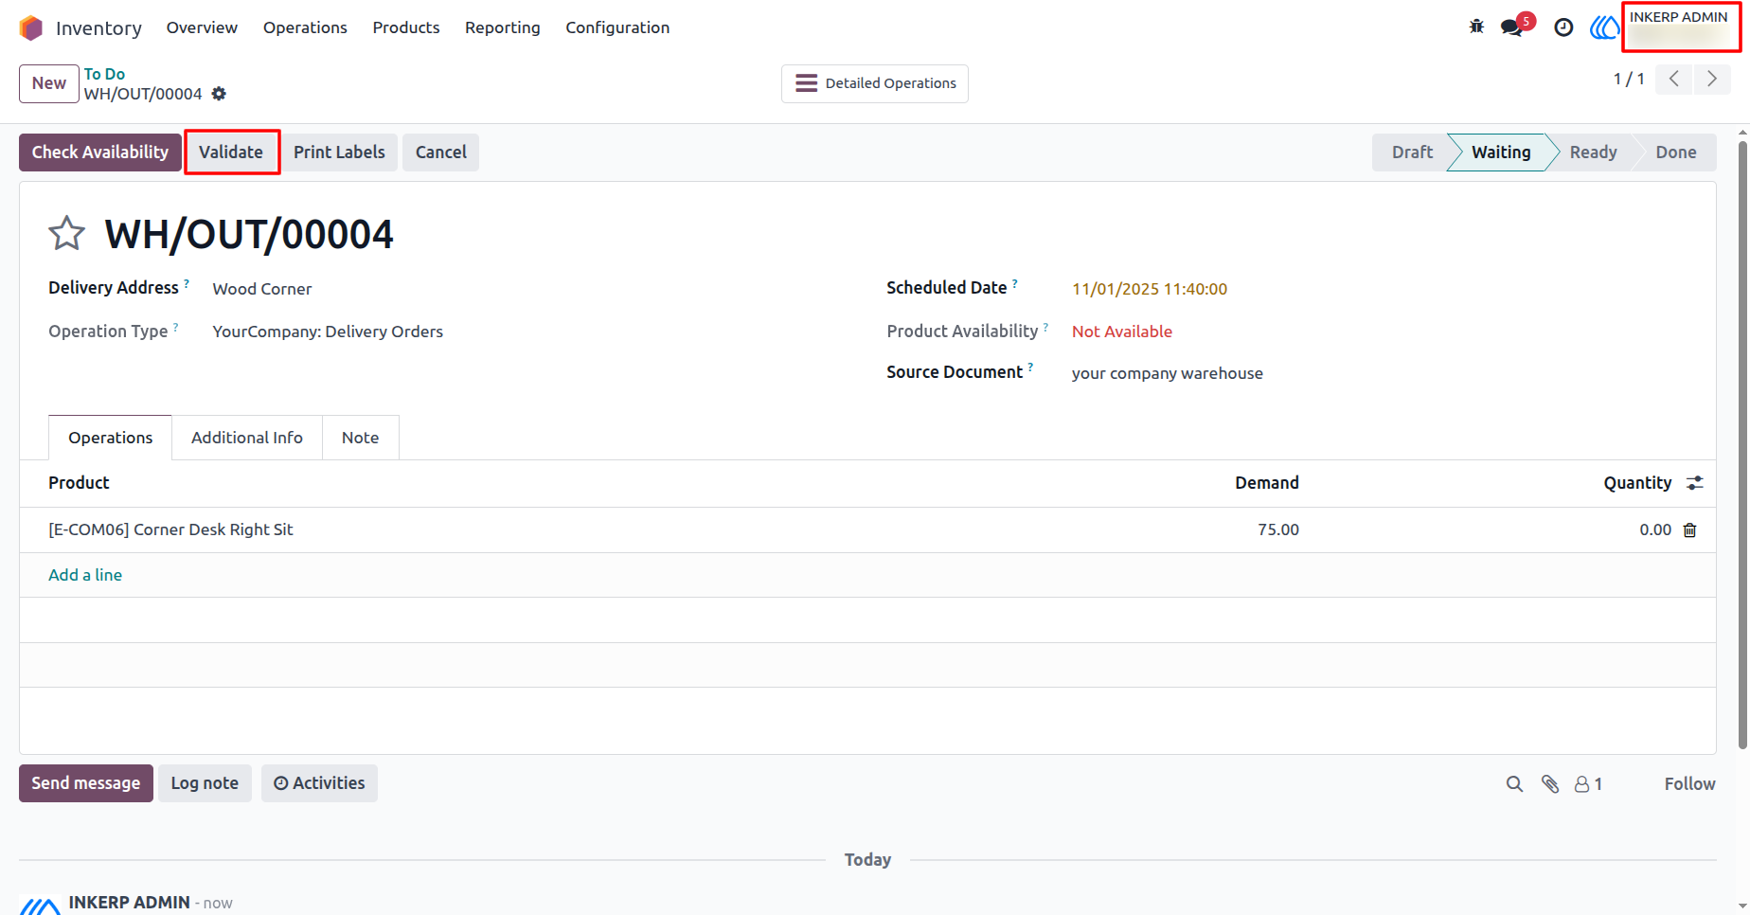Screen dimensions: 1750x915
Task: Click the Operation Type field value
Action: [x=328, y=332]
